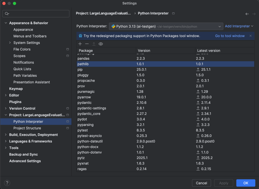Click the project-level icon beside File Colors

coord(68,49)
